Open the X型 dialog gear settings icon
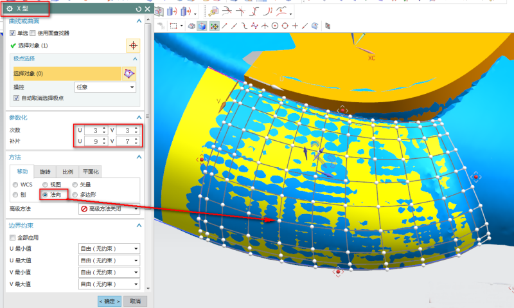The image size is (514, 308). click(x=10, y=9)
